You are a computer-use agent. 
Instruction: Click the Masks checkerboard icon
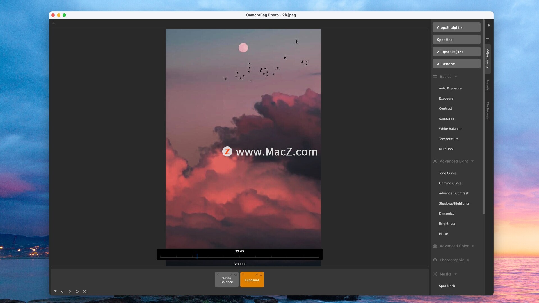[435, 274]
